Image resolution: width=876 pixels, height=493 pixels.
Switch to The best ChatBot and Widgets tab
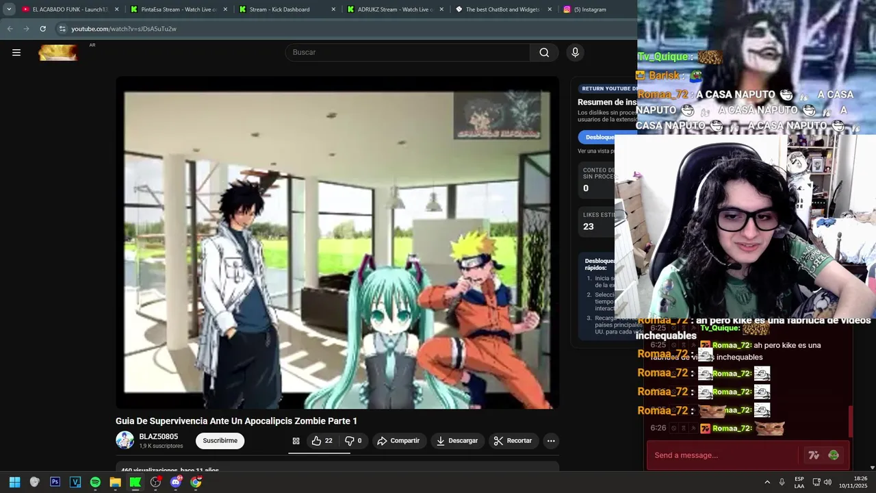[504, 10]
